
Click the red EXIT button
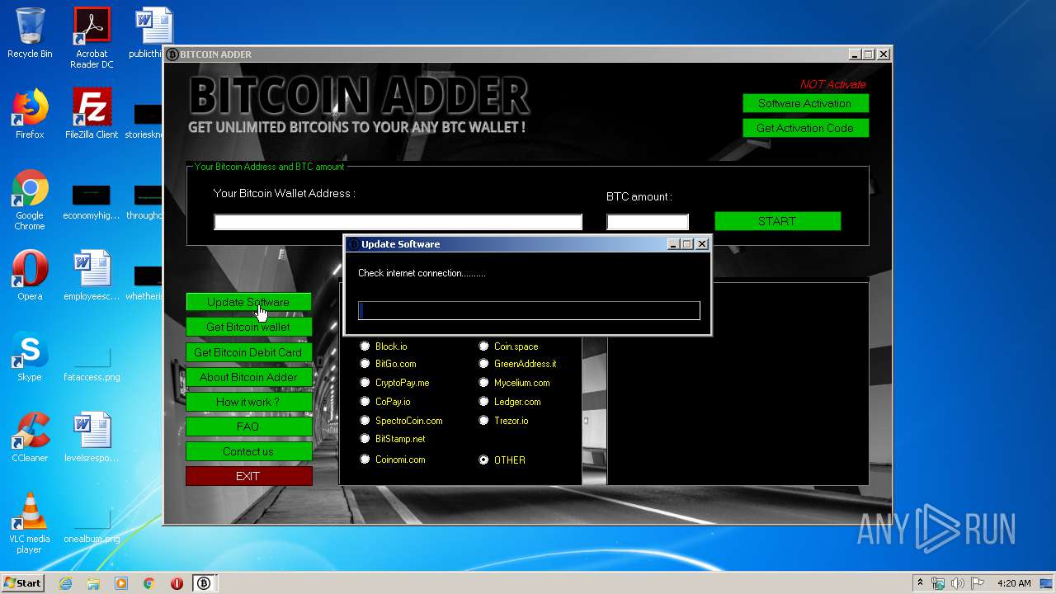[x=248, y=476]
